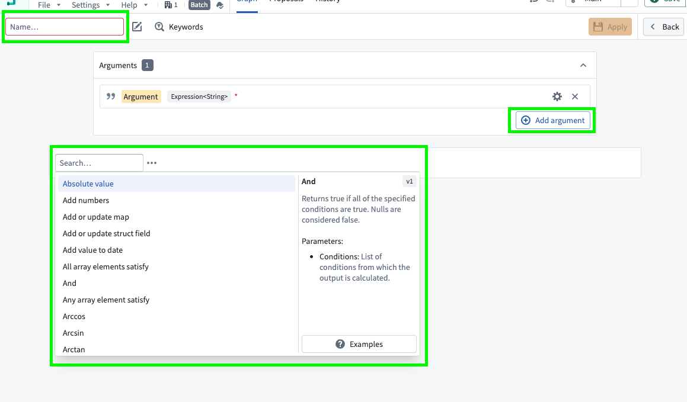The image size is (687, 402).
Task: Select Absolute value from the function list
Action: (88, 184)
